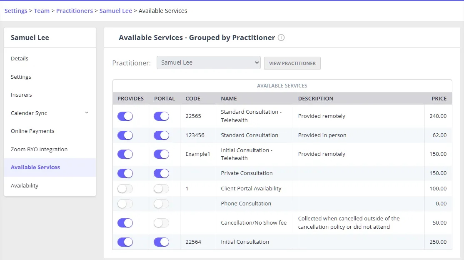Click the cancellation policy description text

pos(349,222)
